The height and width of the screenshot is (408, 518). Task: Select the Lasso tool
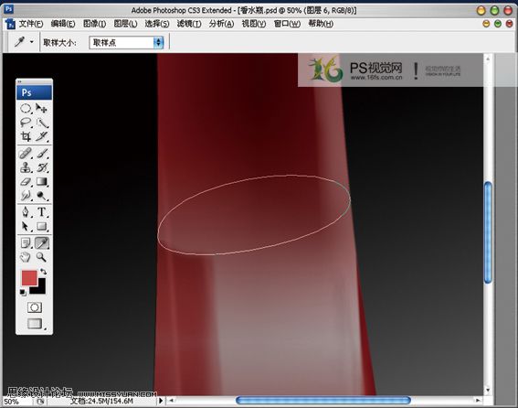tap(26, 123)
